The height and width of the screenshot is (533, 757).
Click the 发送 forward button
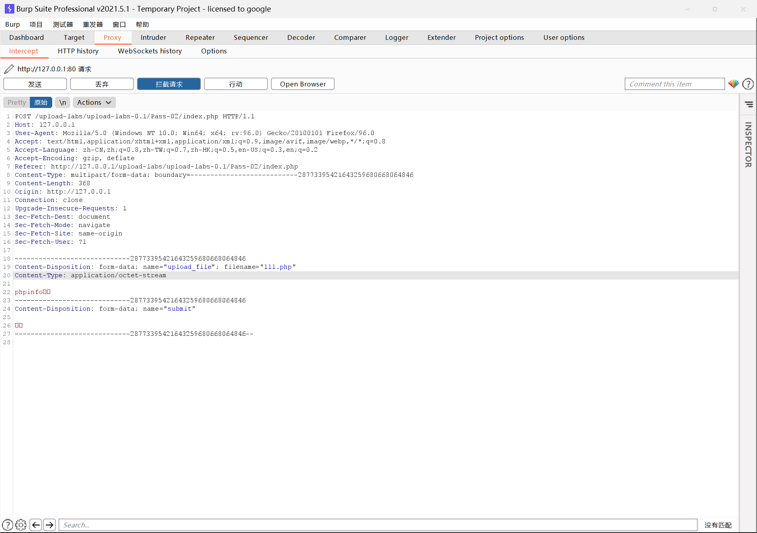coord(35,84)
